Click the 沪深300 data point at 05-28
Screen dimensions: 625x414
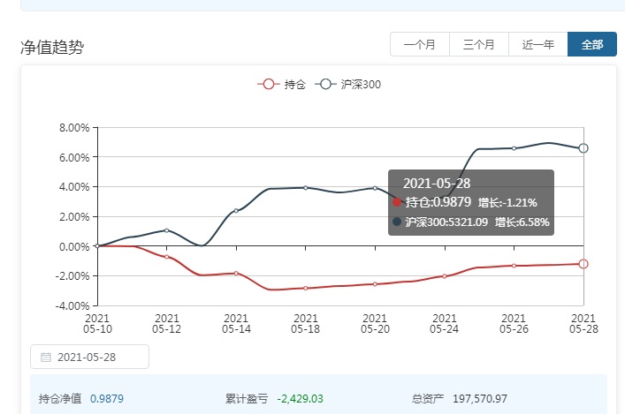pyautogui.click(x=583, y=148)
